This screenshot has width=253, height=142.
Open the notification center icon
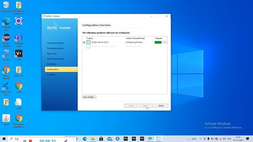[x=248, y=138]
